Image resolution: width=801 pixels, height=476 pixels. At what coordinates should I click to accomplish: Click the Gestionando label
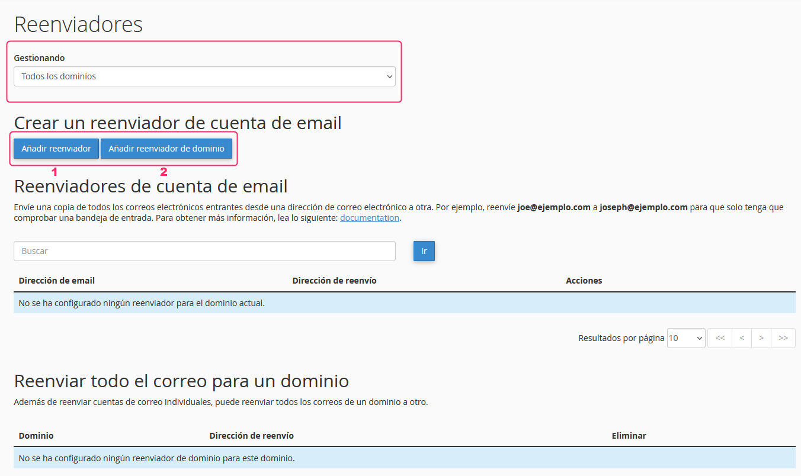[x=40, y=58]
